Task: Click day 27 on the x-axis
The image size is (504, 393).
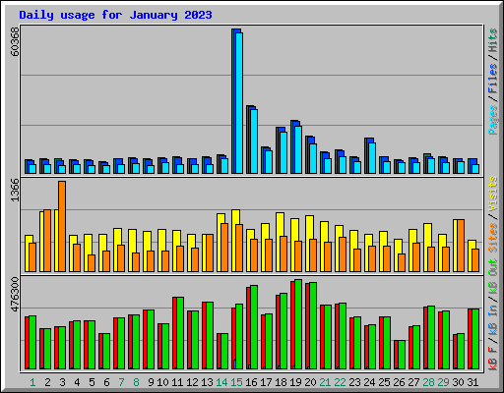Action: [413, 382]
